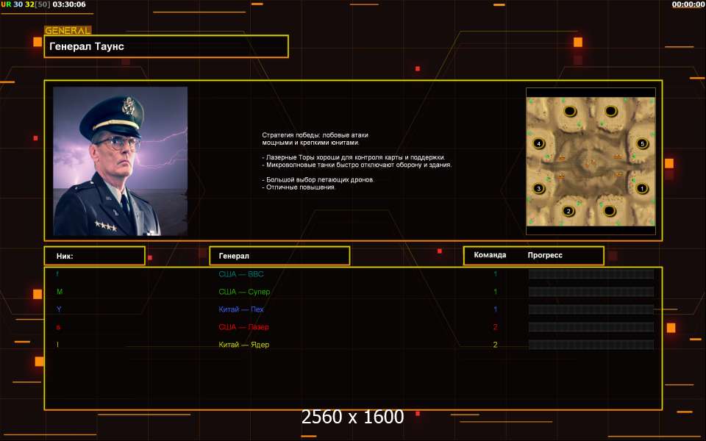Click start position 1 on the minimap

642,189
